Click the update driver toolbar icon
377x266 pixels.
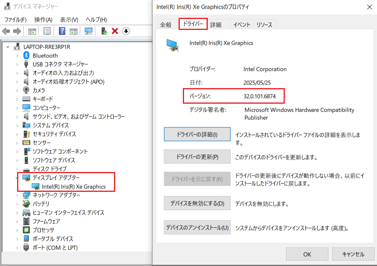pyautogui.click(x=104, y=31)
